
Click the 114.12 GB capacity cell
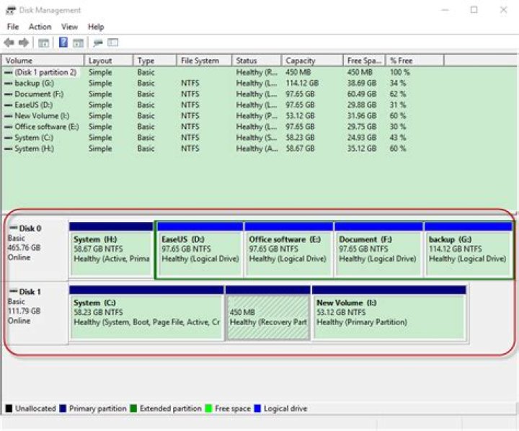click(x=302, y=83)
